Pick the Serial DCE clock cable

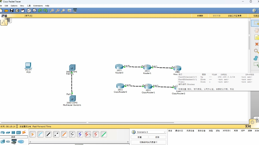(88, 134)
